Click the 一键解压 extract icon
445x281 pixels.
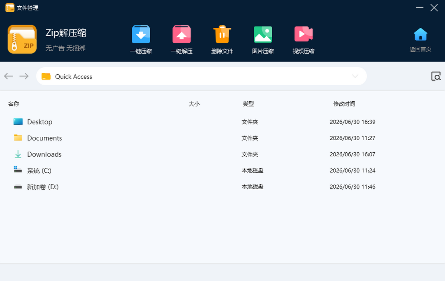click(x=182, y=34)
